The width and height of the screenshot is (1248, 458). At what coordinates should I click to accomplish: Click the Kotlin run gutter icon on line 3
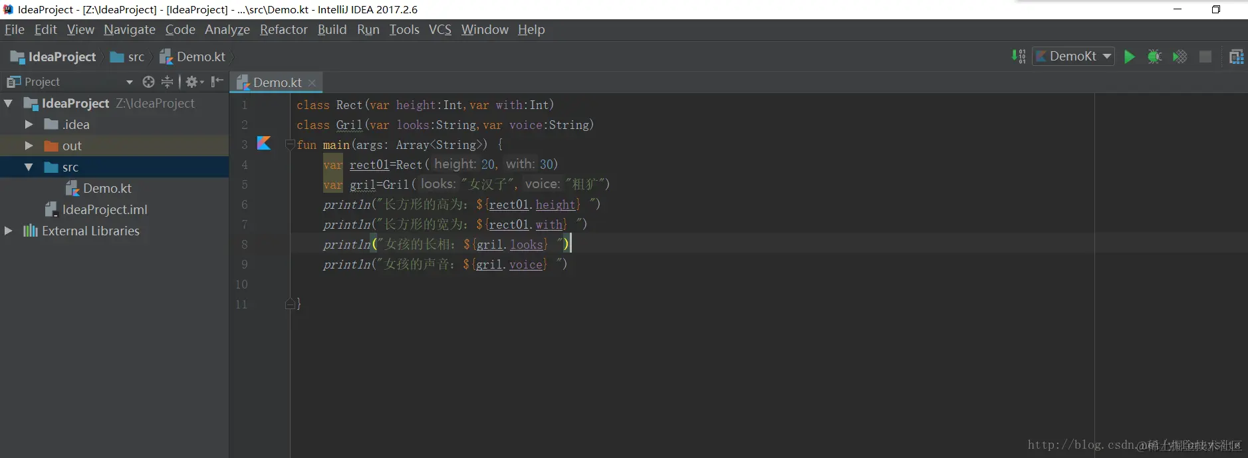[264, 143]
